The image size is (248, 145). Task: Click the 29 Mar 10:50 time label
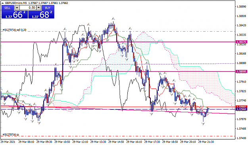click(x=62, y=142)
